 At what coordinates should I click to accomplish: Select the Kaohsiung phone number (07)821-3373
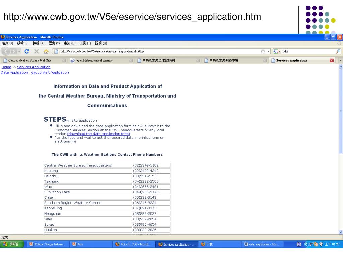click(x=152, y=208)
